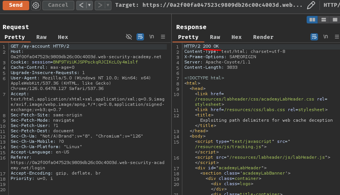Image resolution: width=340 pixels, height=195 pixels.
Task: Click the HTTP/2 200 OK status line
Action: [x=201, y=46]
